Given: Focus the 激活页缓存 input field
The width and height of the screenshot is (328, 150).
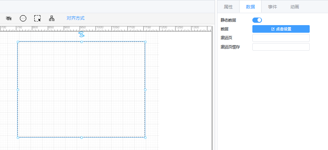Looking at the screenshot, I should (x=281, y=47).
